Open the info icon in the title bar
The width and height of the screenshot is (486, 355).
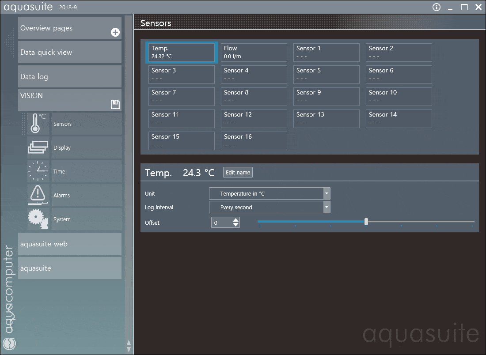pyautogui.click(x=436, y=7)
